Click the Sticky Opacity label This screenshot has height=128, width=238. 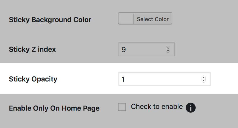coord(33,79)
